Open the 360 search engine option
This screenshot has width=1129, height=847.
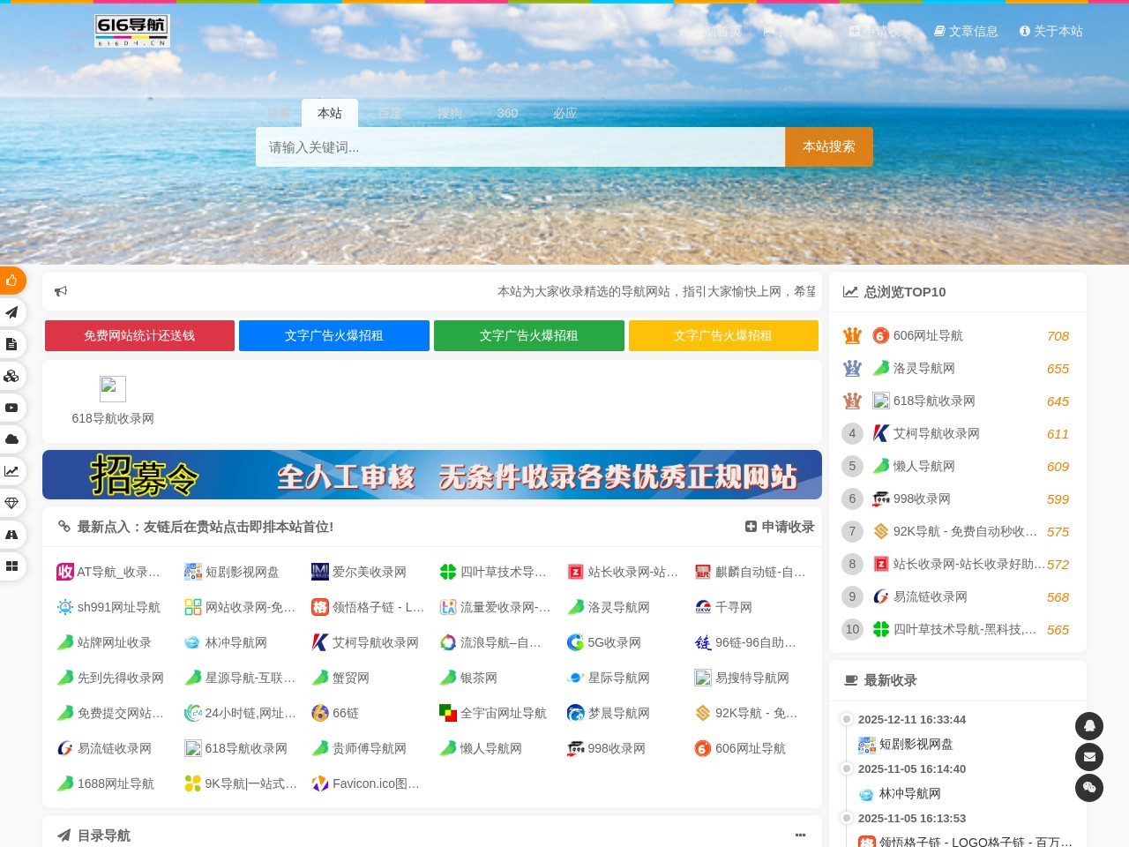[507, 113]
